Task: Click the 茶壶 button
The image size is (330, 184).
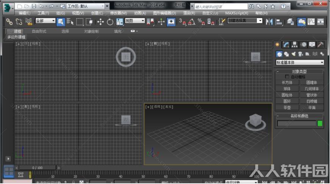Action: [x=287, y=108]
